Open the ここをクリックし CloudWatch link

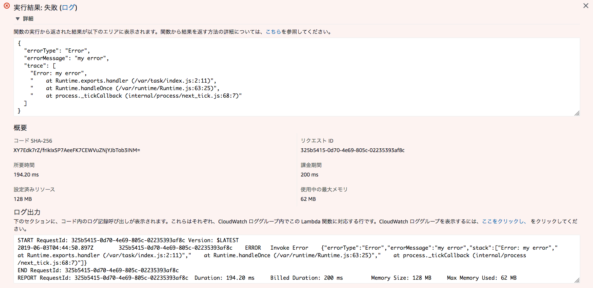pyautogui.click(x=504, y=222)
